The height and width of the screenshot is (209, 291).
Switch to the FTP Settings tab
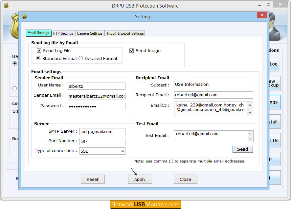click(63, 33)
